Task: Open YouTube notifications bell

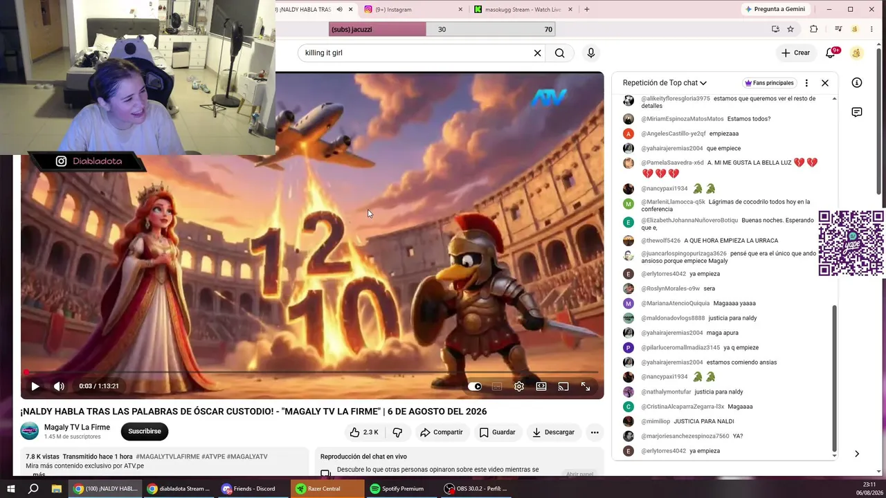Action: pyautogui.click(x=831, y=53)
